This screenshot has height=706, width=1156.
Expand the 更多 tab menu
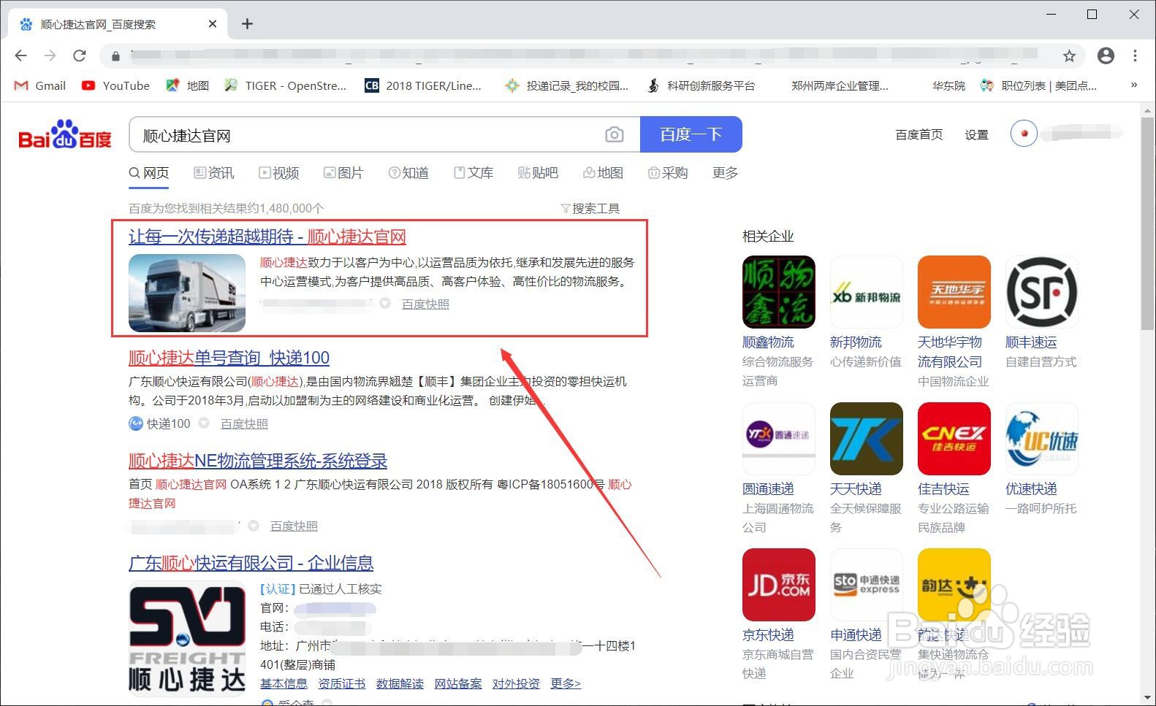(725, 173)
